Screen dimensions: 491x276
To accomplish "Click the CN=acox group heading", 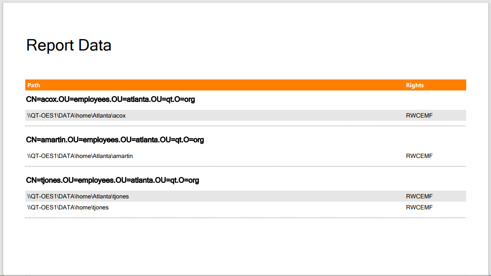I will coord(110,100).
